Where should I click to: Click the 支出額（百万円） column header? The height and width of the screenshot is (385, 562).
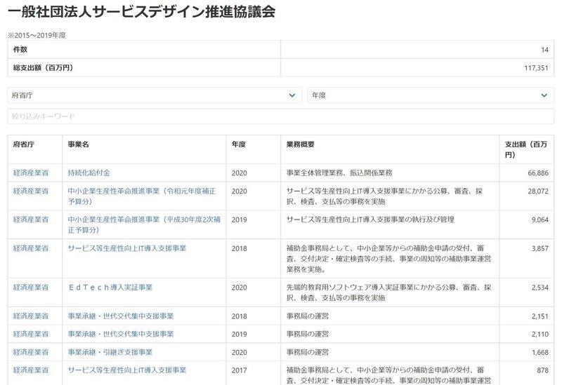525,149
